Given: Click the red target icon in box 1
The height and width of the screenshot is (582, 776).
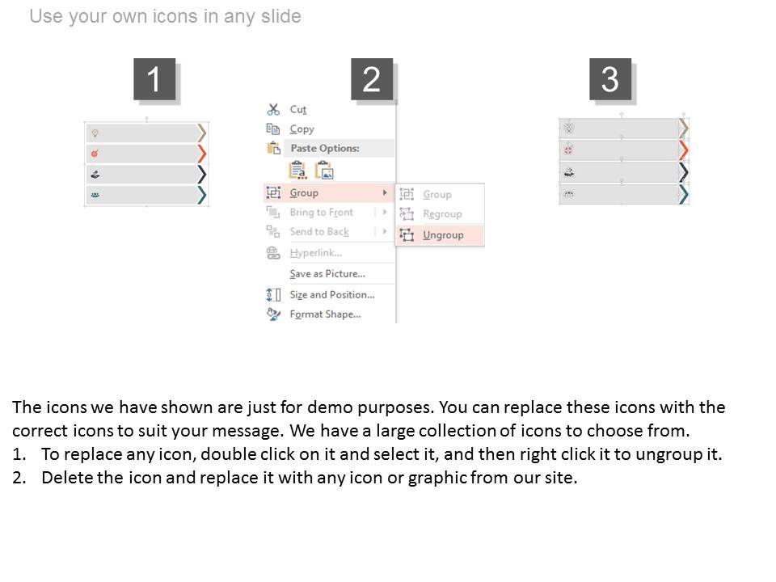Looking at the screenshot, I should [95, 154].
